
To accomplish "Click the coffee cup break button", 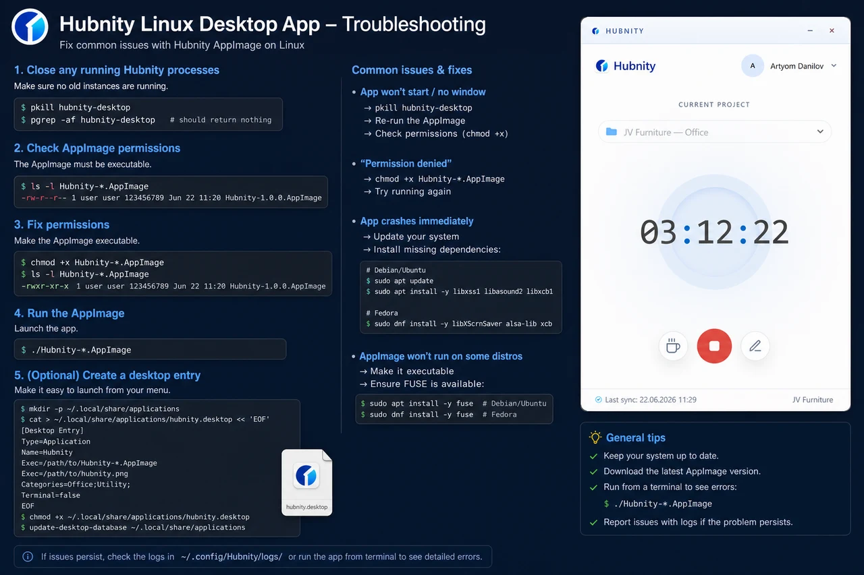I will (673, 346).
